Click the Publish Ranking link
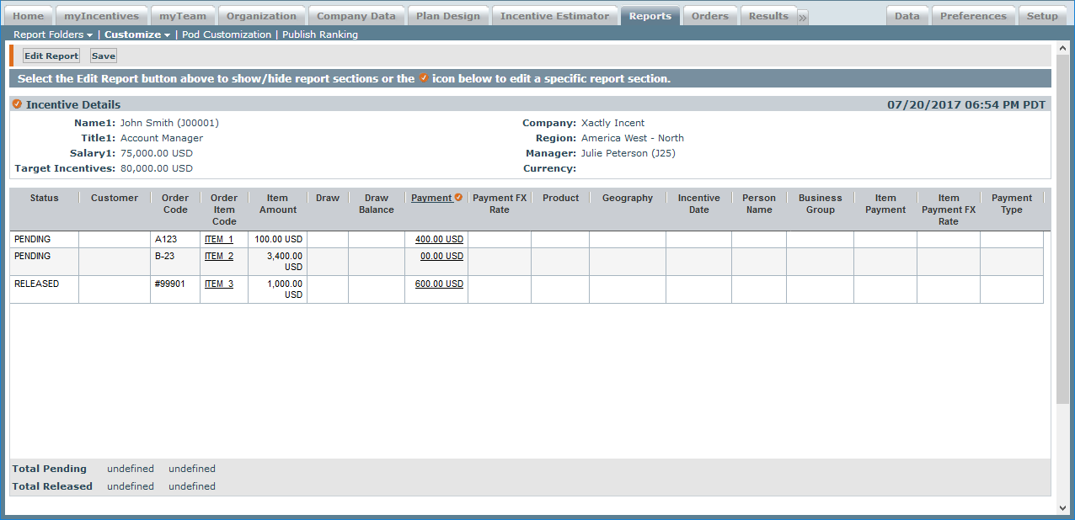Image resolution: width=1075 pixels, height=520 pixels. point(320,34)
